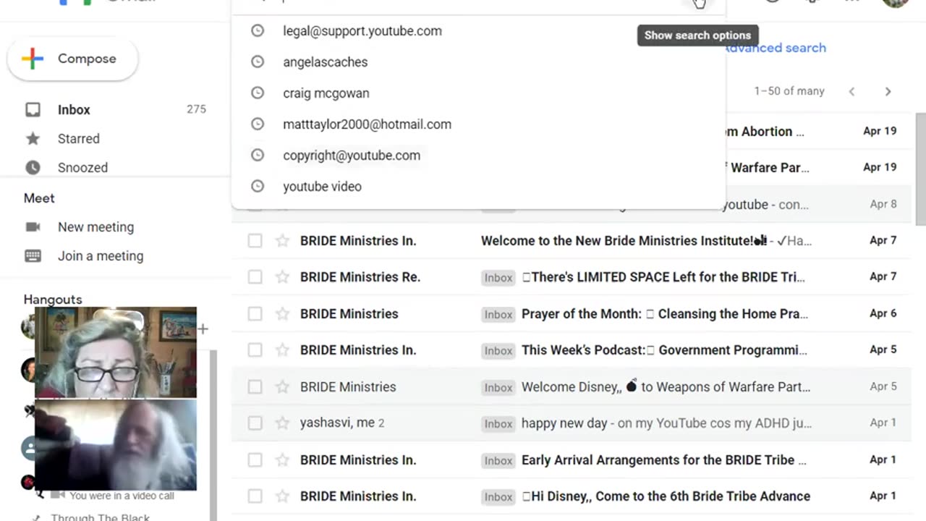Screen dimensions: 926x521
Task: Select the 'Welcome to the New Bride Ministries Institute' email checkbox
Action: pos(255,241)
